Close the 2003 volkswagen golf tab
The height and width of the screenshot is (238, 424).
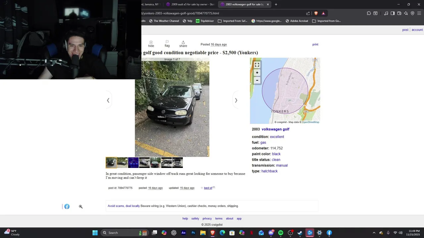(268, 4)
